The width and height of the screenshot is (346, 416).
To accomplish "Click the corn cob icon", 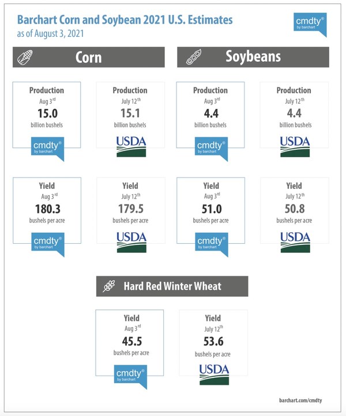I will (25, 57).
